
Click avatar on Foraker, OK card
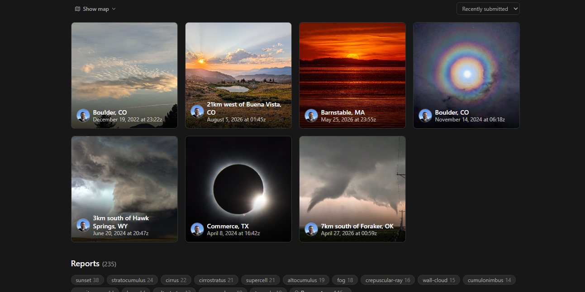click(x=311, y=229)
